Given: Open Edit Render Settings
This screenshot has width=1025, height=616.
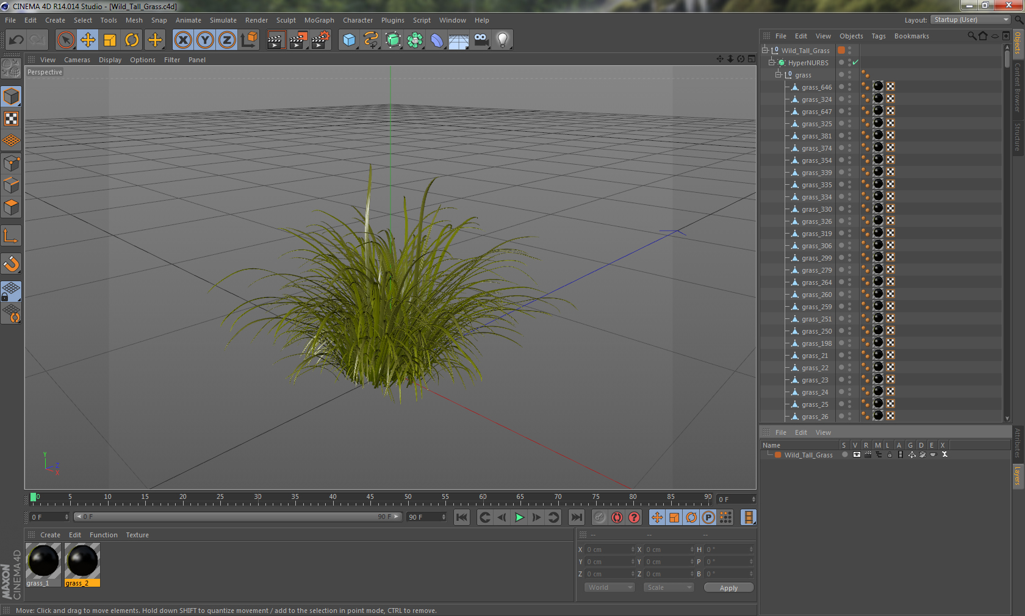Looking at the screenshot, I should click(x=320, y=40).
